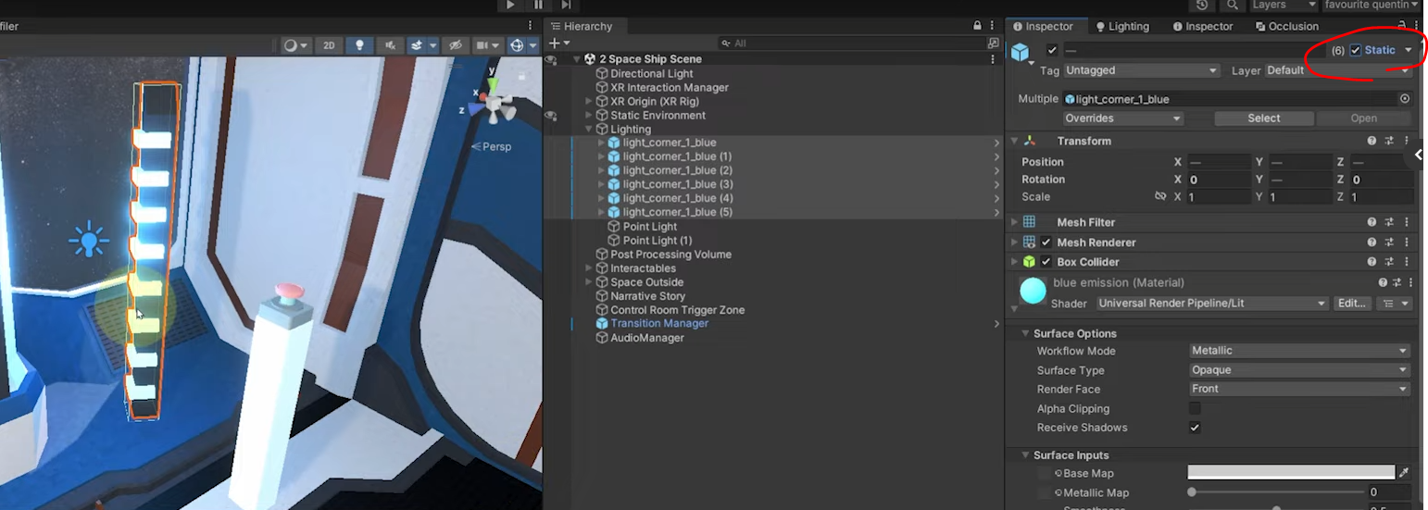Open the Shader dropdown Universal Render Pipeline/Lit

point(1212,304)
